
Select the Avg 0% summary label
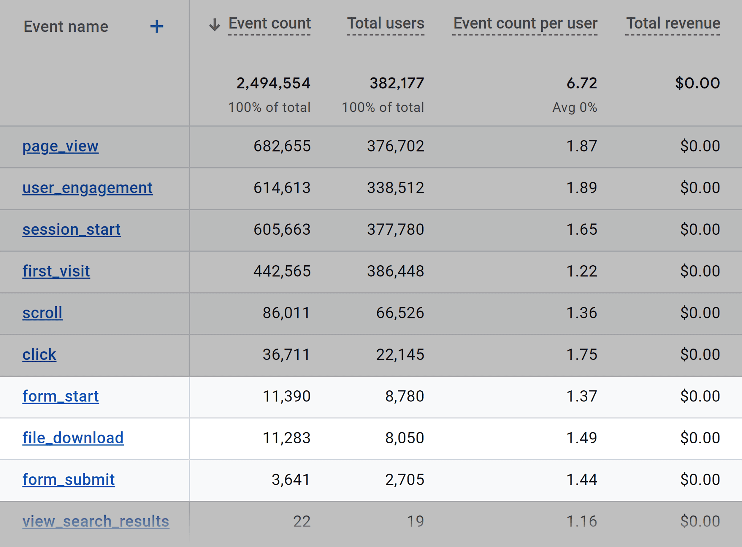pos(575,107)
